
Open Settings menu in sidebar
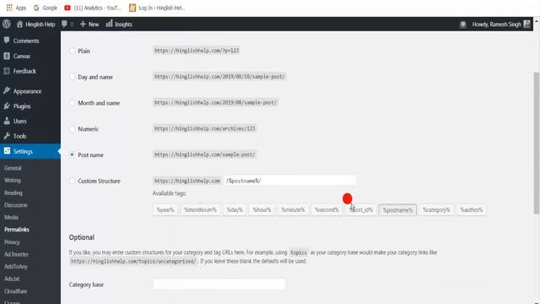[x=30, y=151]
